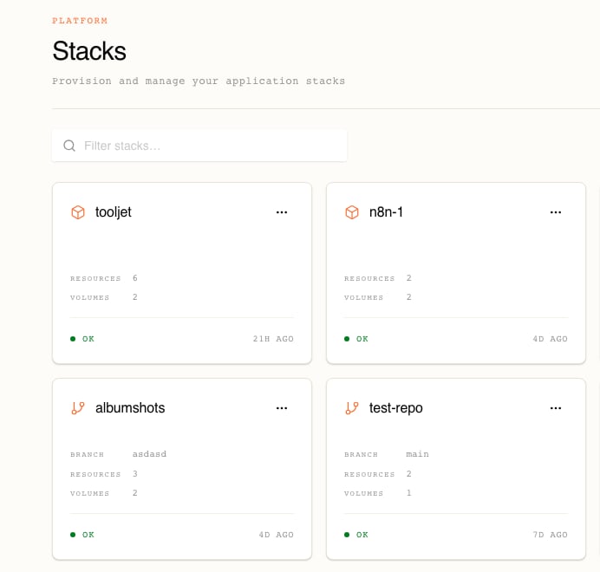The height and width of the screenshot is (572, 600).
Task: Click the OK status on n8n-1 card
Action: (x=362, y=339)
